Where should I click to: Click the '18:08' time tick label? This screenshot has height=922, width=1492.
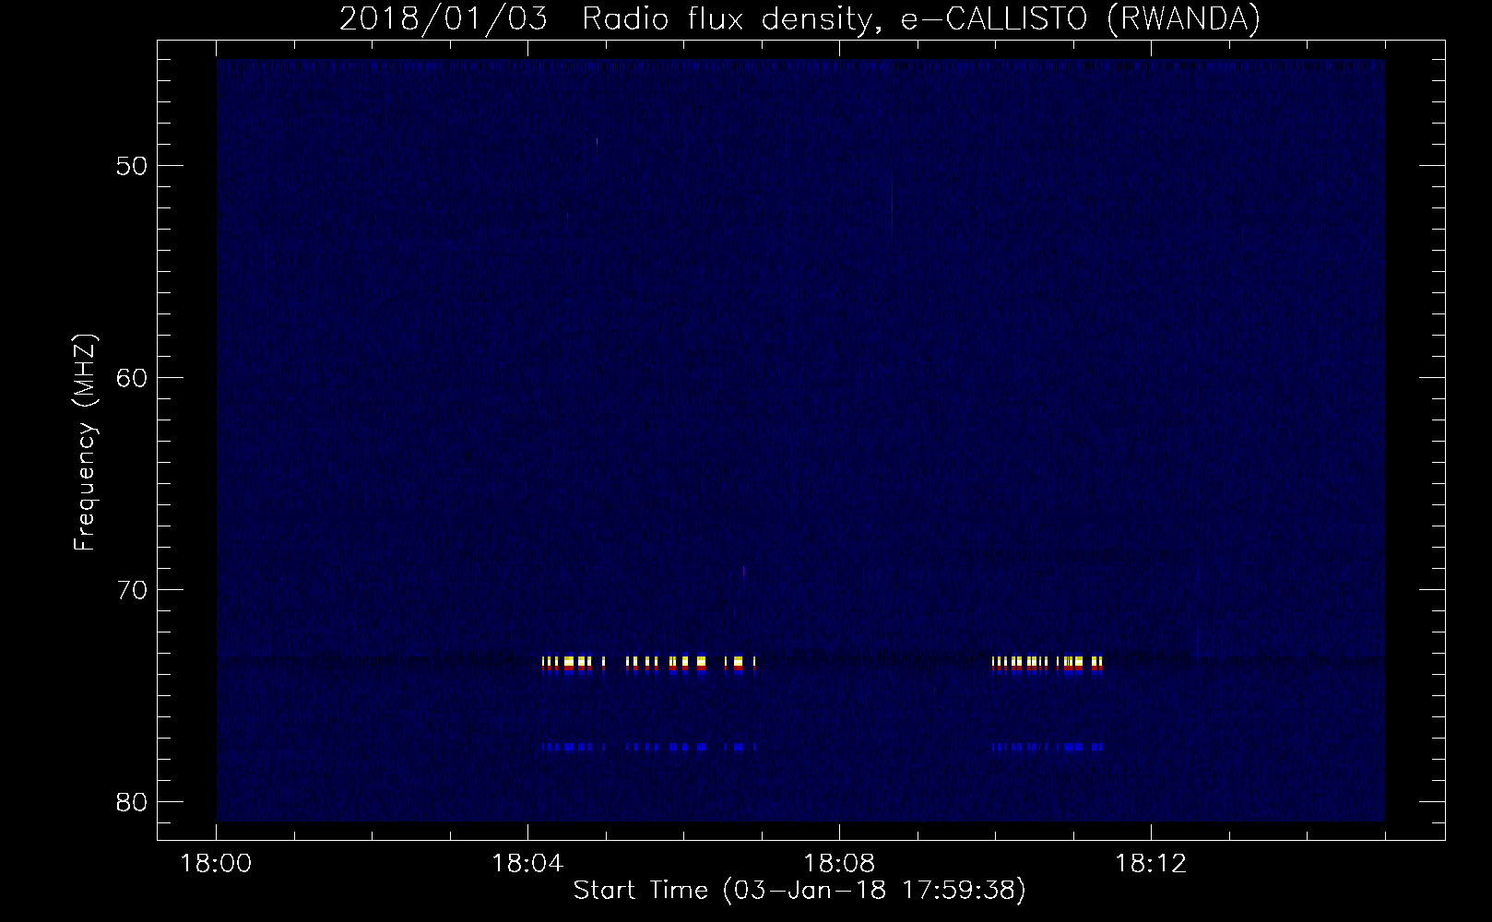click(x=839, y=864)
